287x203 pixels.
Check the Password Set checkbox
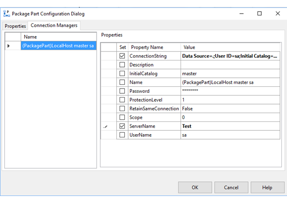(122, 91)
